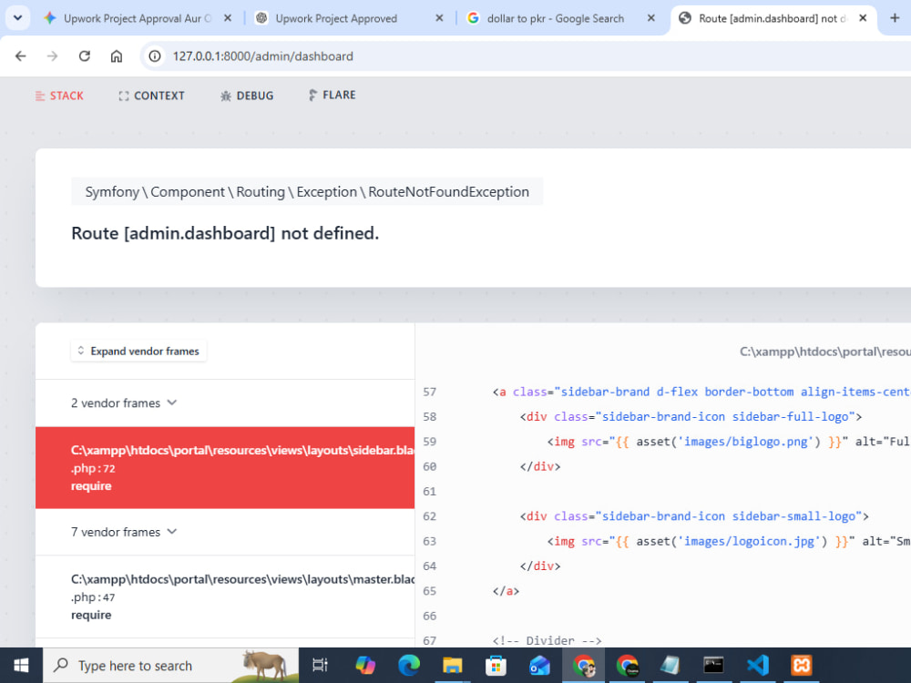View site information icon in address bar
The image size is (911, 683).
155,56
